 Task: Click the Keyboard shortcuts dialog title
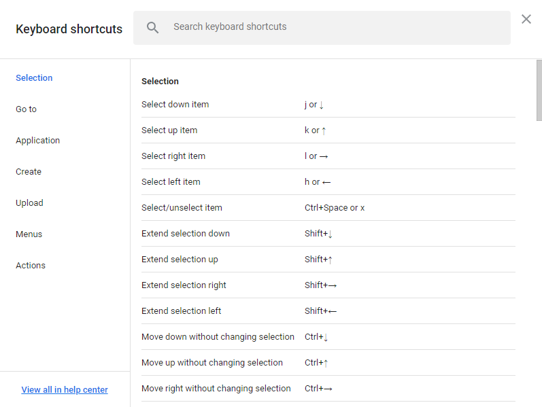[69, 29]
